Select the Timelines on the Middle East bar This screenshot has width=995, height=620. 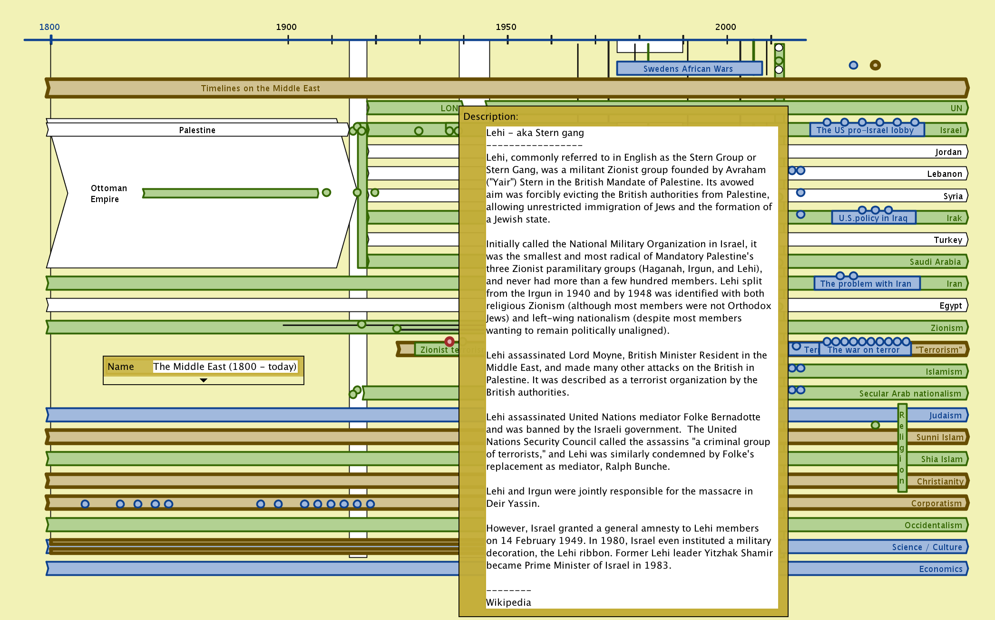coord(260,88)
